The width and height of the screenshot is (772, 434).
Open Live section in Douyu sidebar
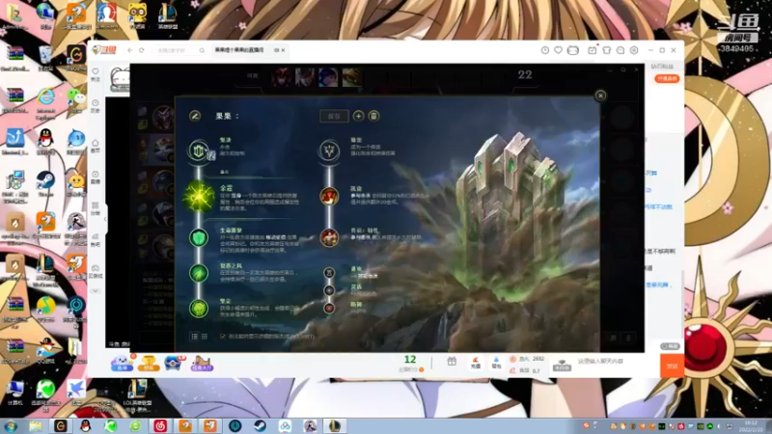coord(96,177)
